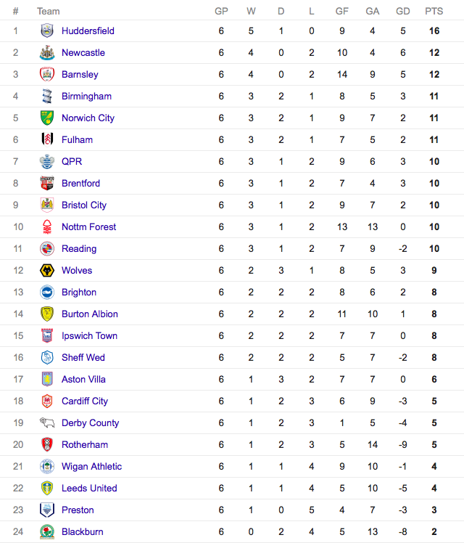464x543 pixels.
Task: Click the GD column header
Action: (x=403, y=12)
